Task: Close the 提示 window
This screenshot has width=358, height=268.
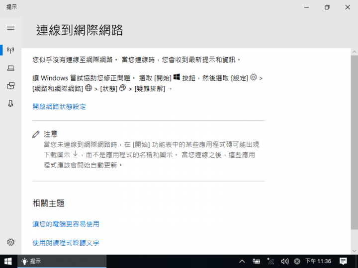Action: [x=348, y=7]
